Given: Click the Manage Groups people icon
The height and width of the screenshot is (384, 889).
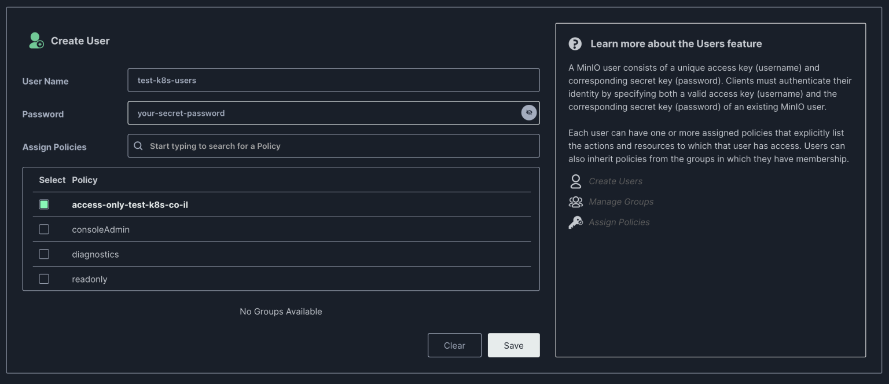Looking at the screenshot, I should click(575, 202).
